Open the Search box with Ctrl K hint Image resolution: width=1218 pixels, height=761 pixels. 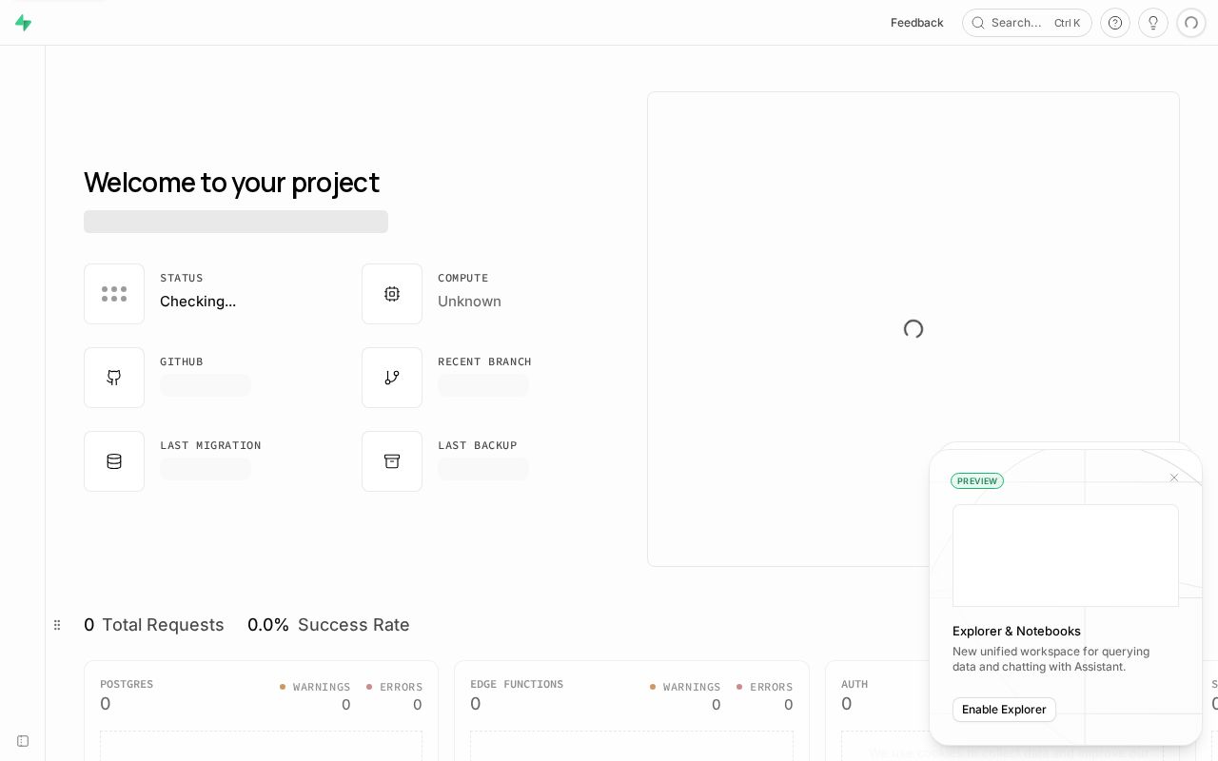click(x=1027, y=23)
